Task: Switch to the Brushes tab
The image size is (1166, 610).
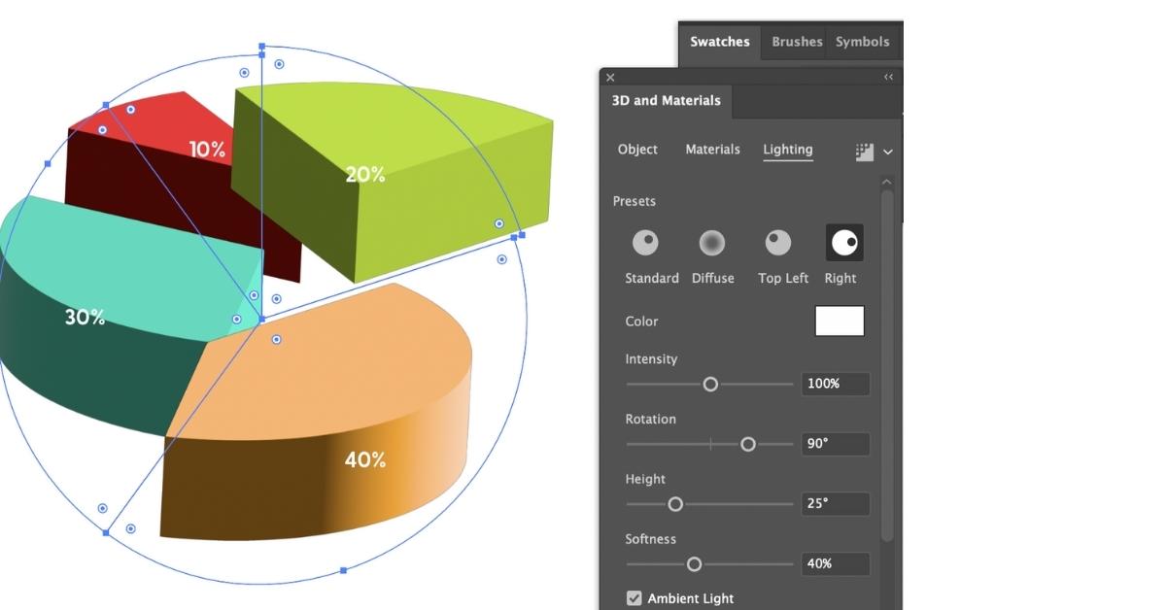Action: click(x=797, y=42)
